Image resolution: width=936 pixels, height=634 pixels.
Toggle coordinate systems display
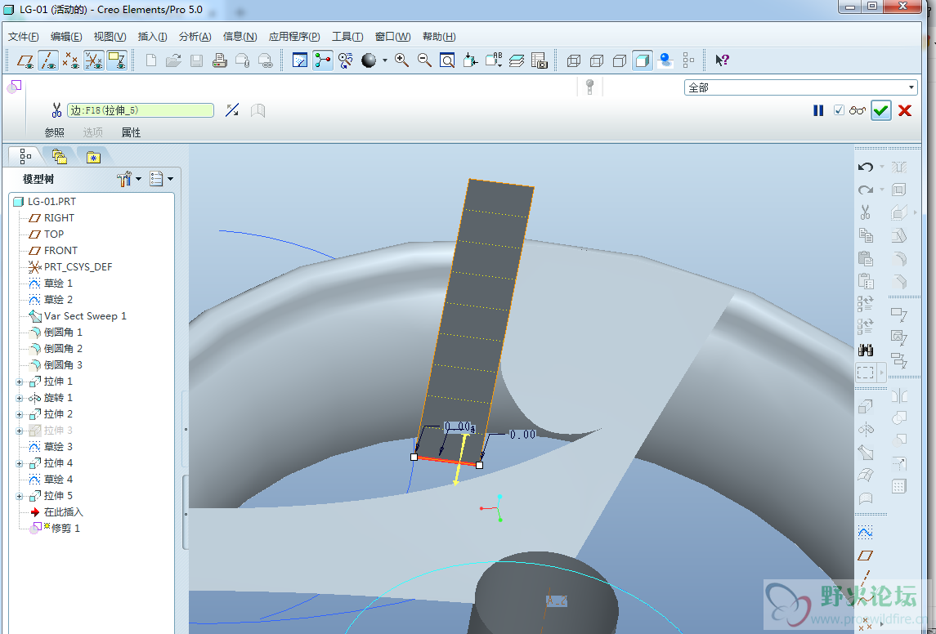point(94,60)
